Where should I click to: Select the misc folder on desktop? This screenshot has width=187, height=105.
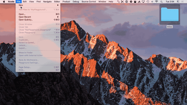click(x=170, y=14)
